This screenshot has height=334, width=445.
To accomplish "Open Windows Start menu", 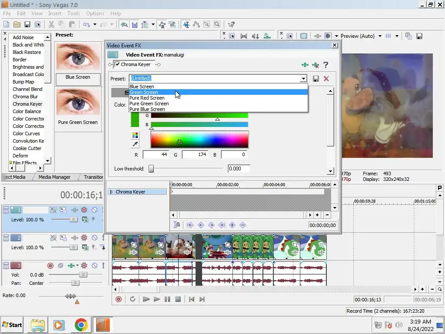I will 12,325.
